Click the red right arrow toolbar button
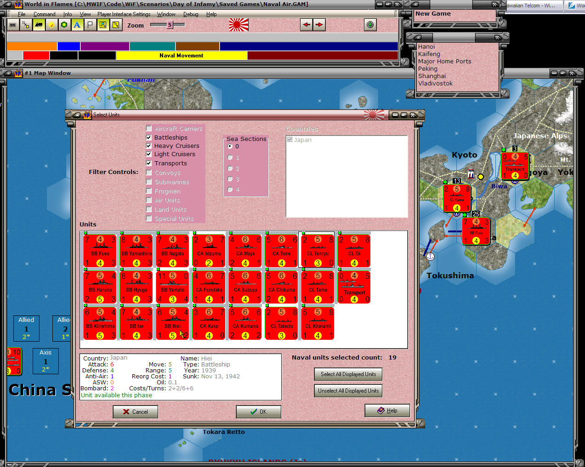Image resolution: width=585 pixels, height=467 pixels. tap(319, 25)
